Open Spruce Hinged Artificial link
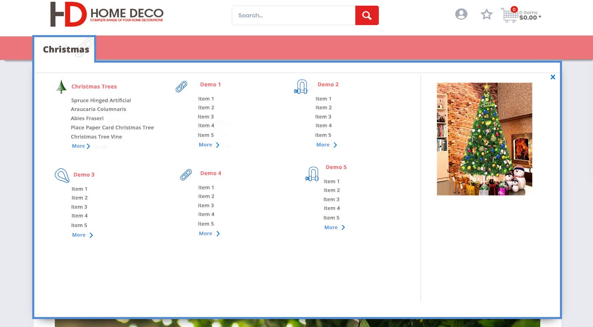 101,100
